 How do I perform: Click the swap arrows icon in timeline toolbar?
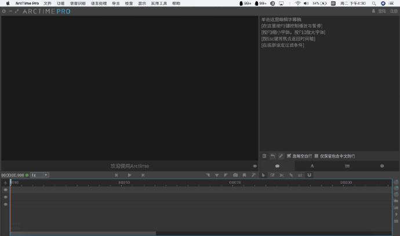[x=300, y=175]
